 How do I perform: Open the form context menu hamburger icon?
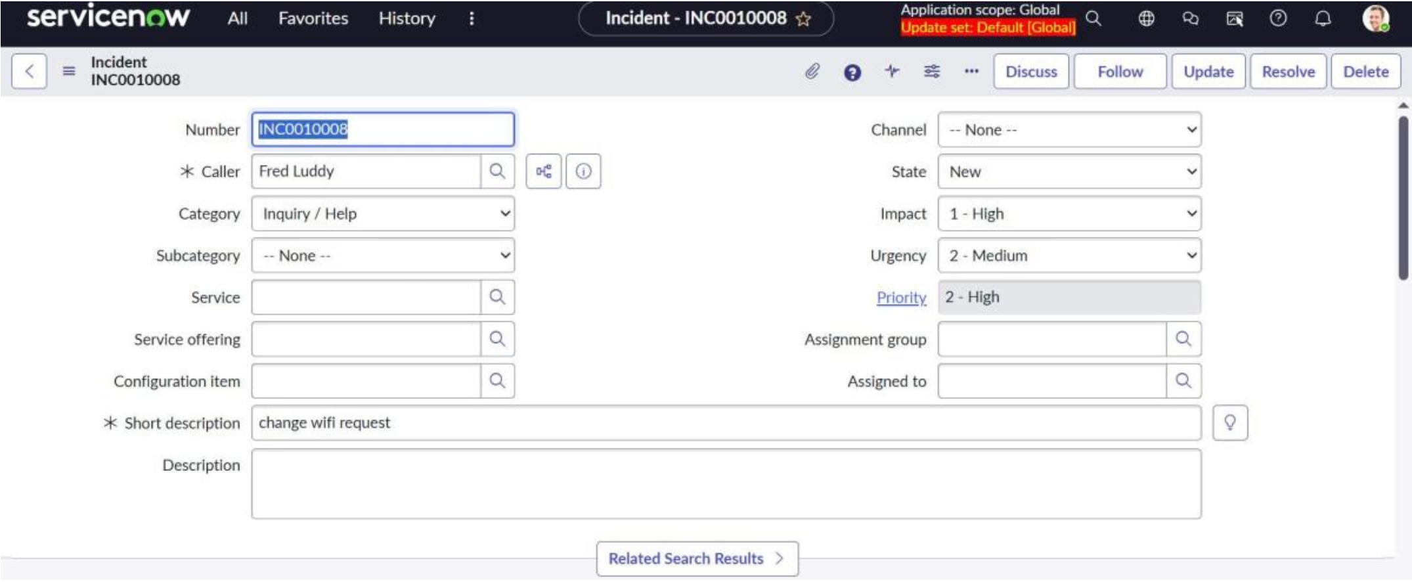69,71
